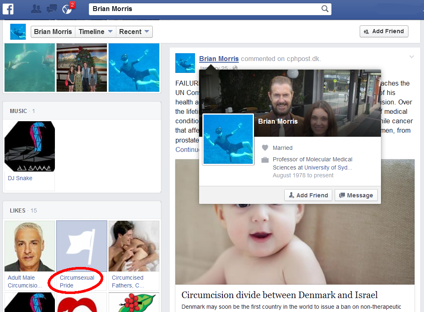Open the messages icon in top bar

[x=52, y=9]
